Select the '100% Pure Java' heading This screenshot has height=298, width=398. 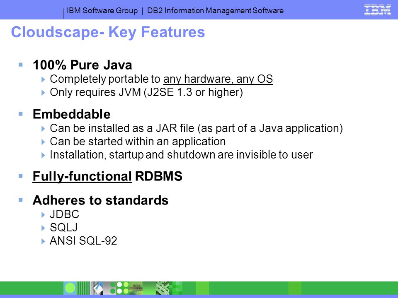coord(82,65)
